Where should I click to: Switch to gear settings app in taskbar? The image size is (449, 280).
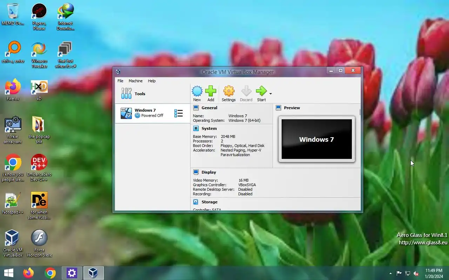72,273
